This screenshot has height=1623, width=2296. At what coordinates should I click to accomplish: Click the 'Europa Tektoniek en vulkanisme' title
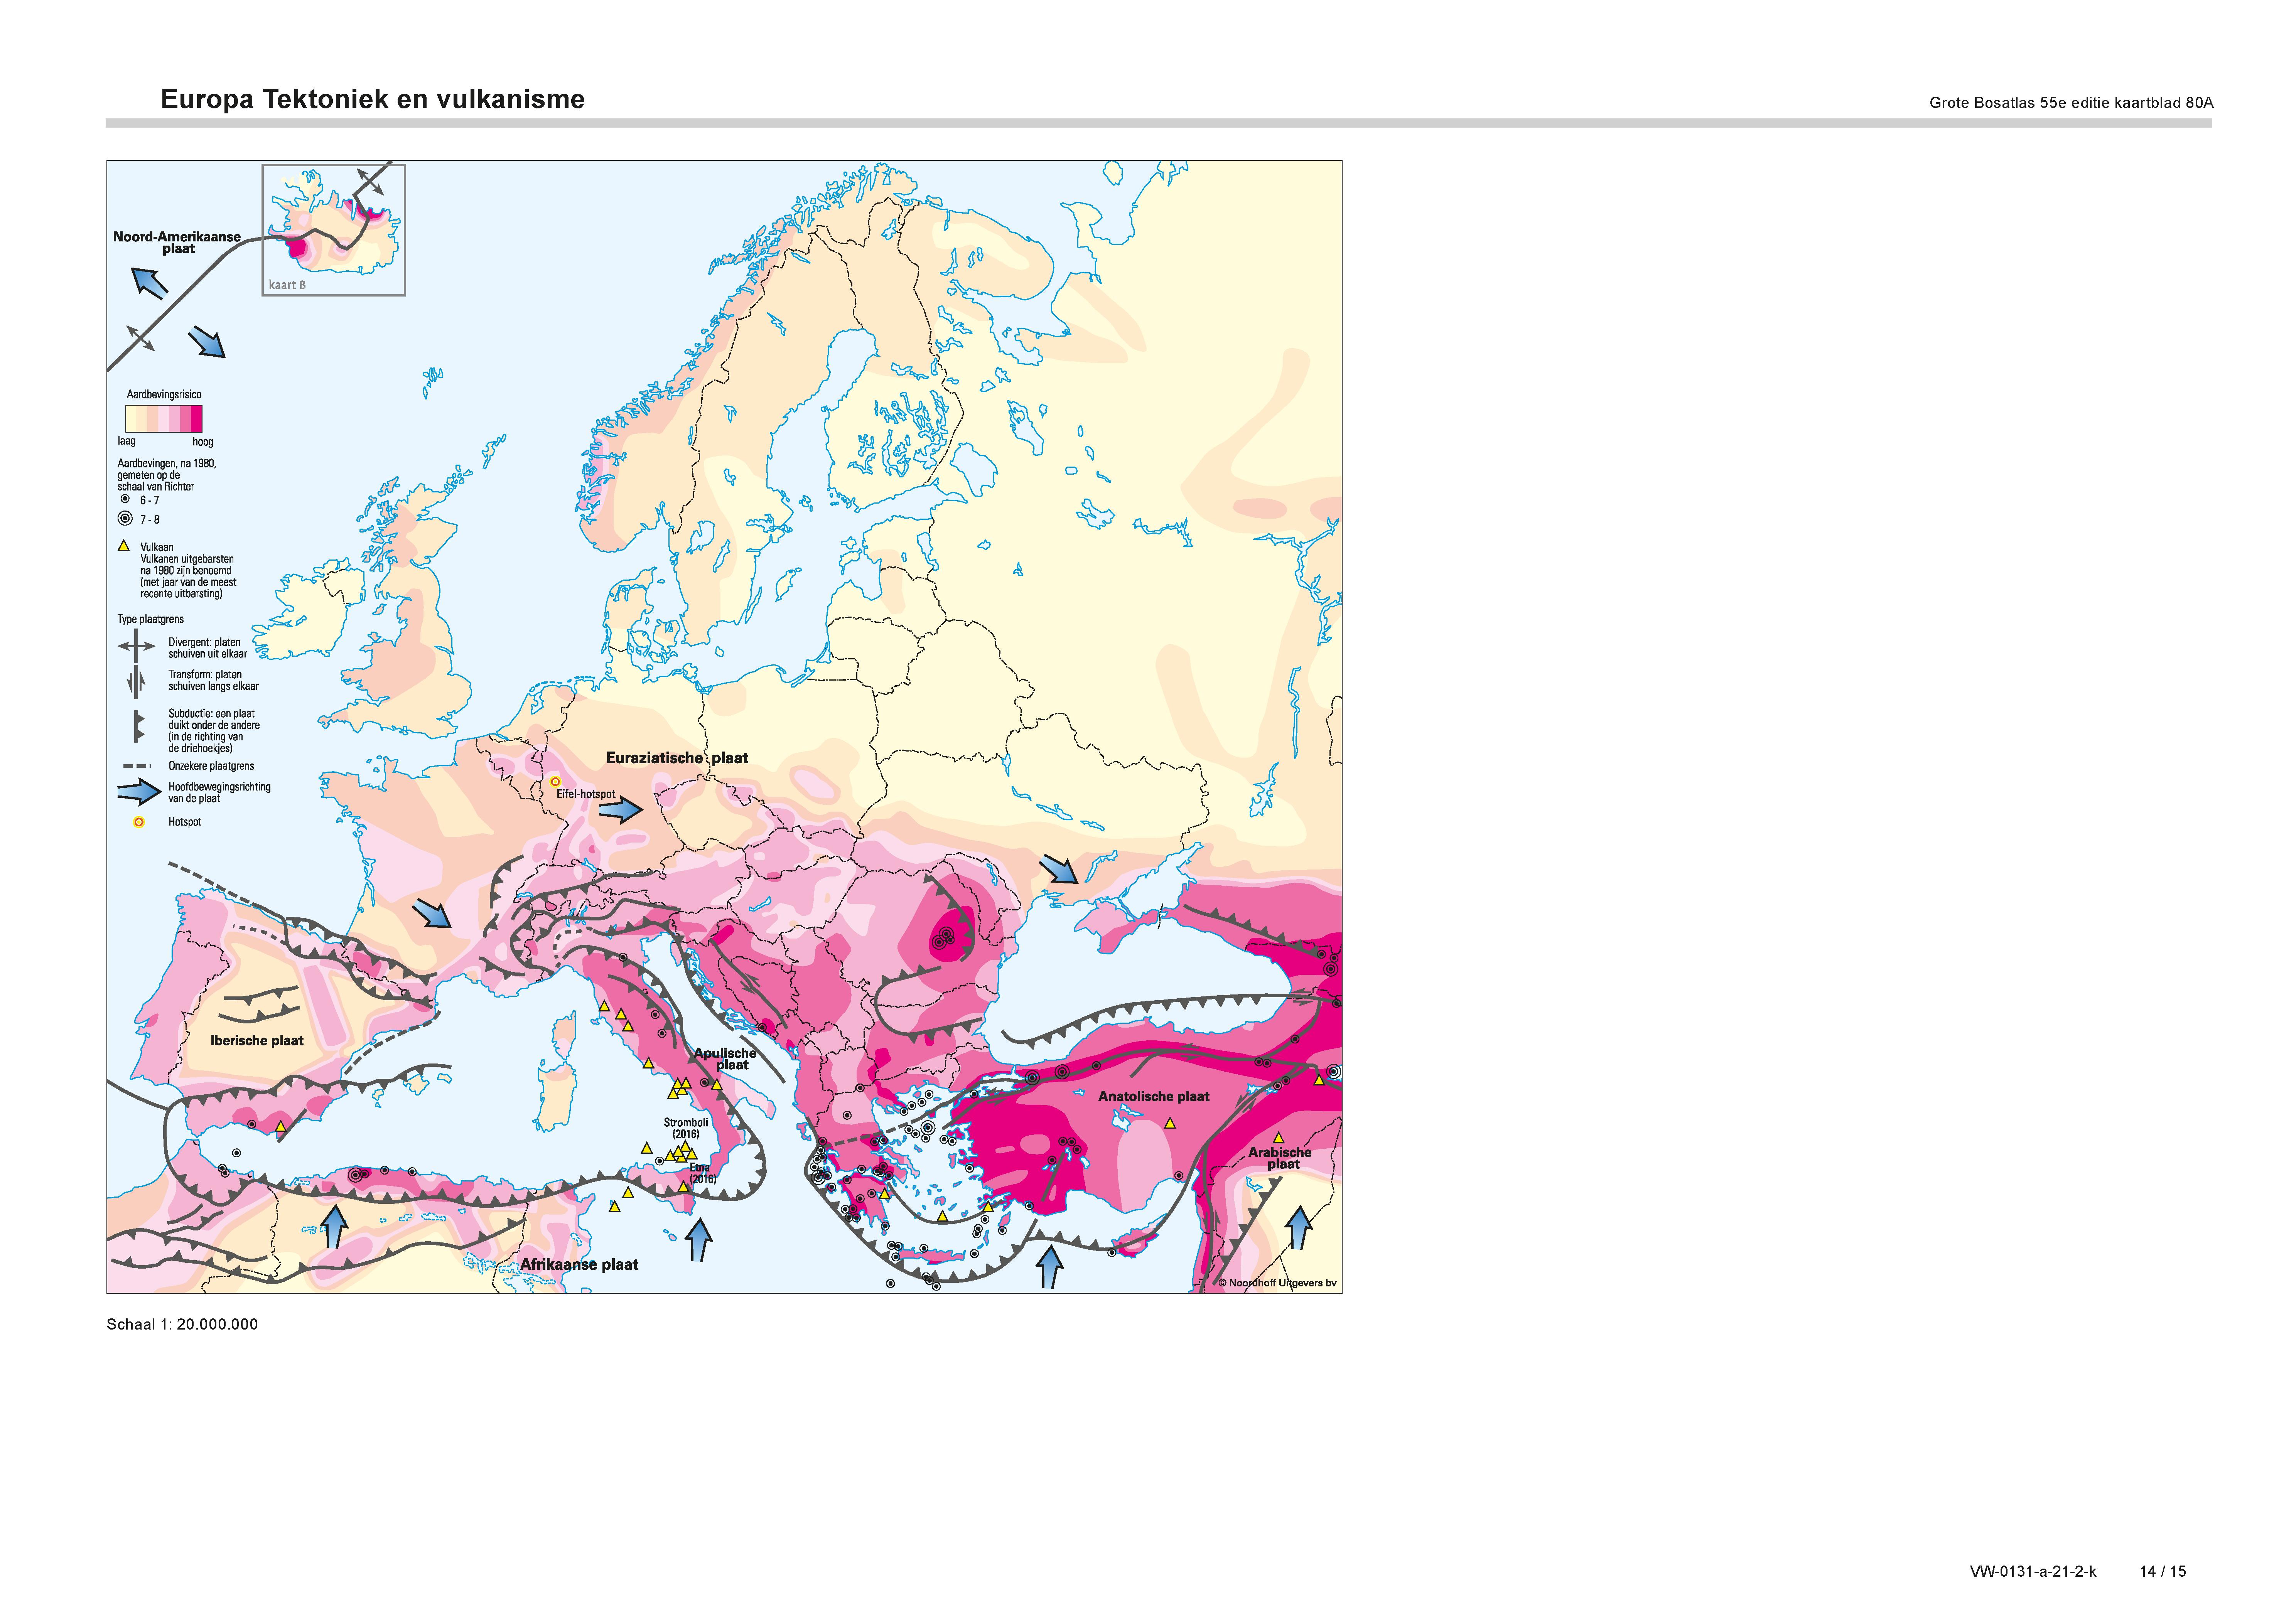click(x=372, y=99)
